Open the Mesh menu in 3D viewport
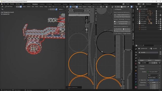162x91 pixels. click(x=37, y=7)
